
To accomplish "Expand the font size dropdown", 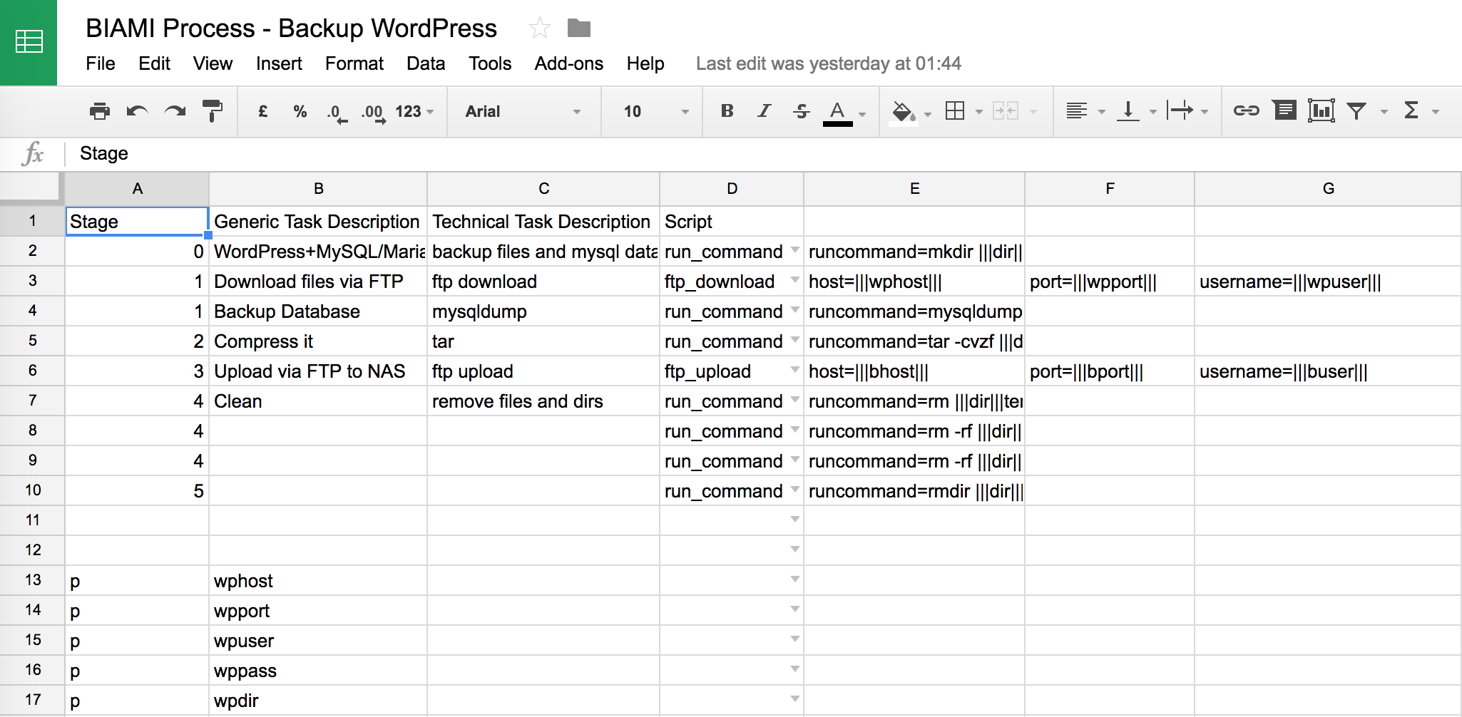I will tap(655, 111).
